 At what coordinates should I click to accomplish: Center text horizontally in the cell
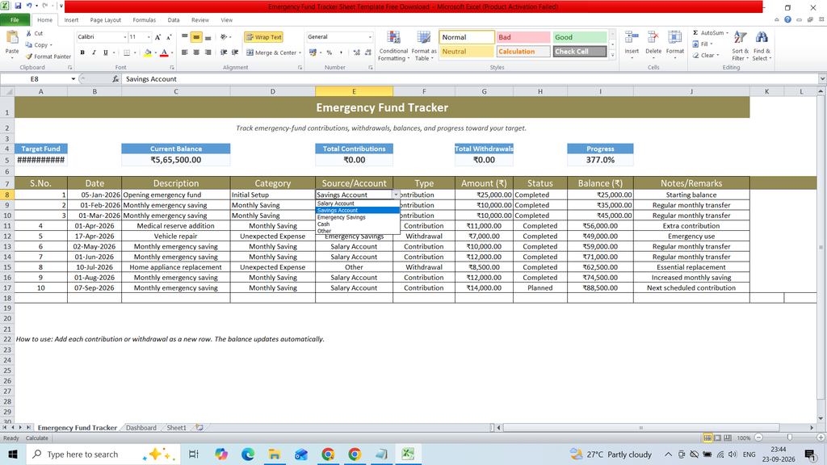coord(196,52)
